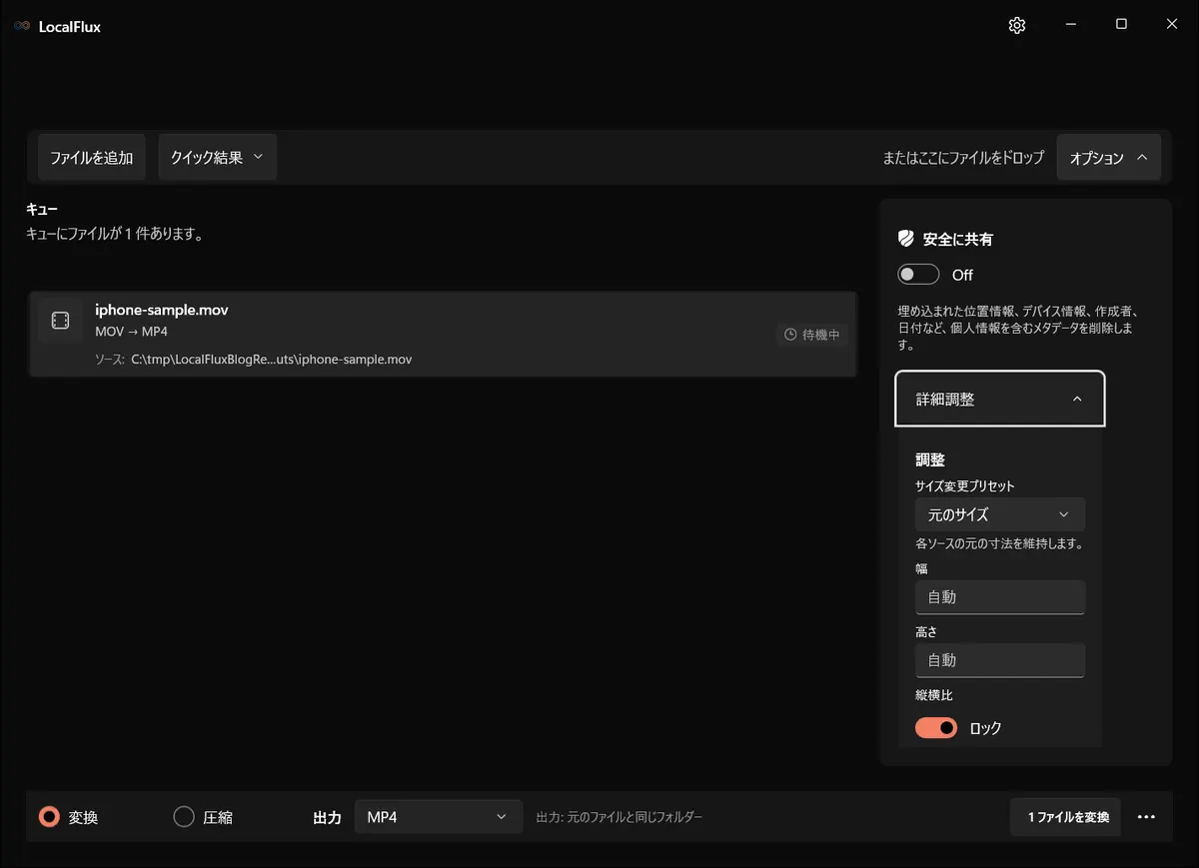Viewport: 1199px width, 868px height.
Task: Click the MOV → MP4 conversion text
Action: coord(131,332)
